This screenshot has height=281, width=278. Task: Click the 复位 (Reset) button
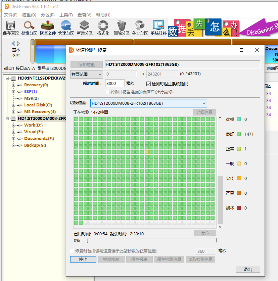[x=205, y=233]
